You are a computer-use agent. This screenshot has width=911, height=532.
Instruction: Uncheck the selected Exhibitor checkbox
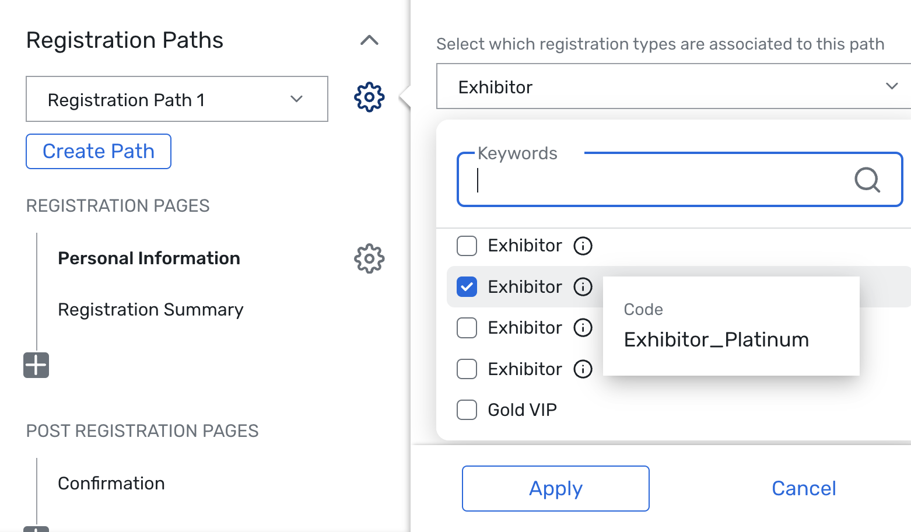tap(467, 286)
